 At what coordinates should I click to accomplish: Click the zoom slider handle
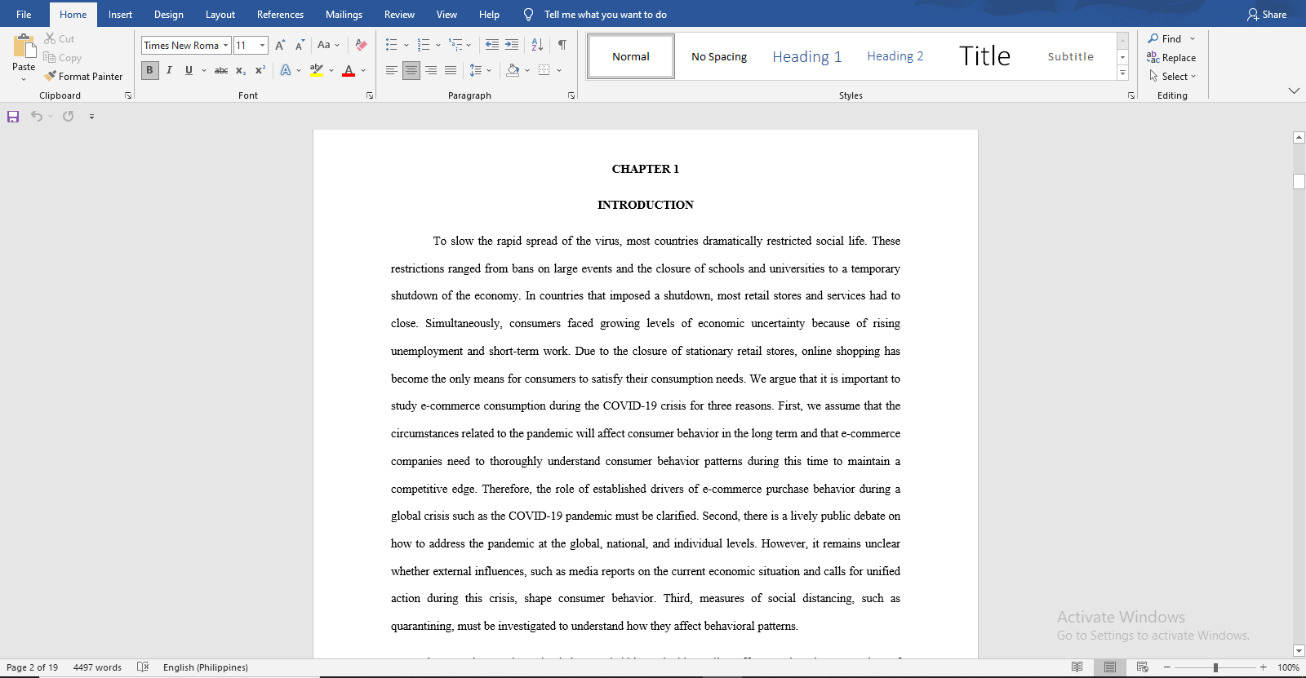[x=1215, y=667]
